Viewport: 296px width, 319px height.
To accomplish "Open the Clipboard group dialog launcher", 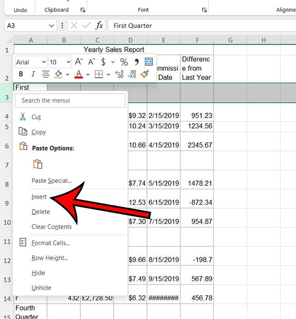I will pyautogui.click(x=82, y=10).
